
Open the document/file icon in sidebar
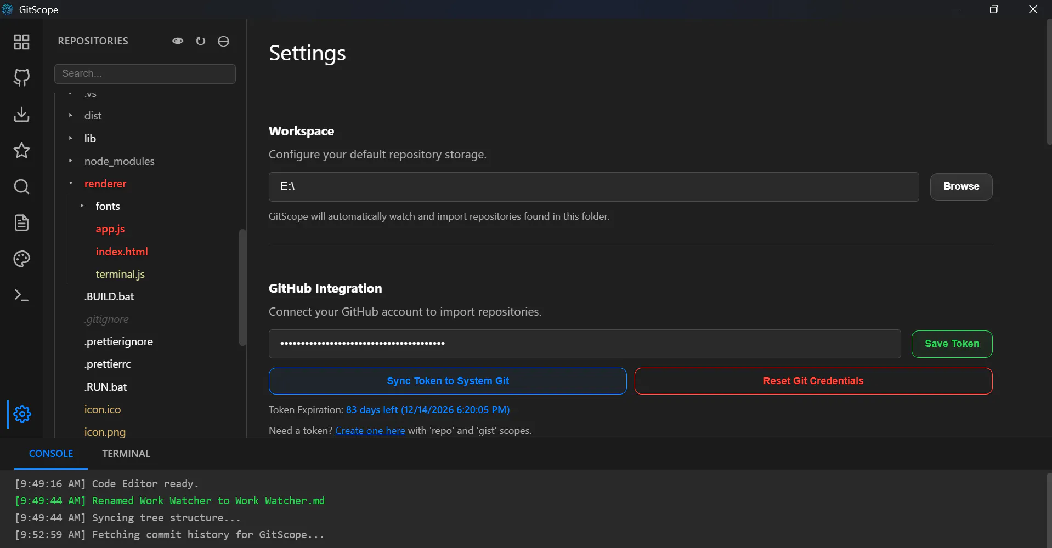21,223
